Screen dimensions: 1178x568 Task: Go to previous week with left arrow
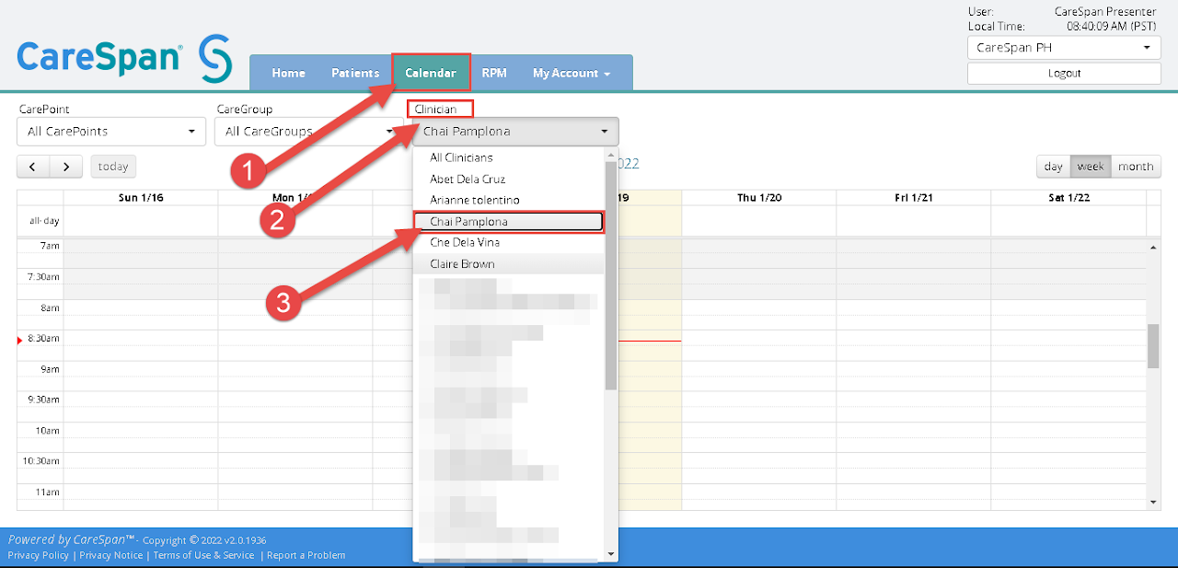(x=33, y=167)
